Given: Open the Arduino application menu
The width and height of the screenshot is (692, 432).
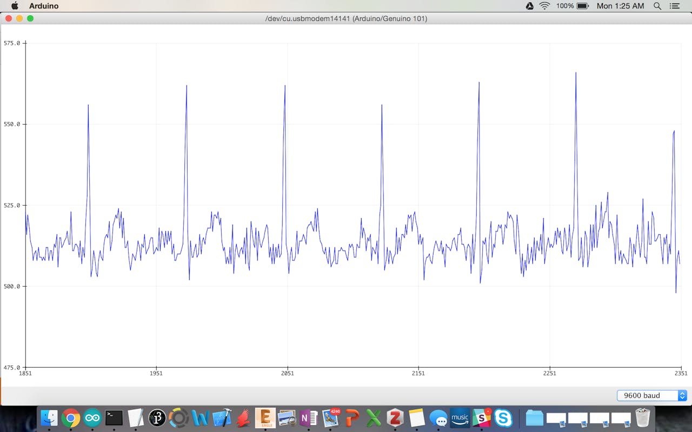Looking at the screenshot, I should coord(44,6).
